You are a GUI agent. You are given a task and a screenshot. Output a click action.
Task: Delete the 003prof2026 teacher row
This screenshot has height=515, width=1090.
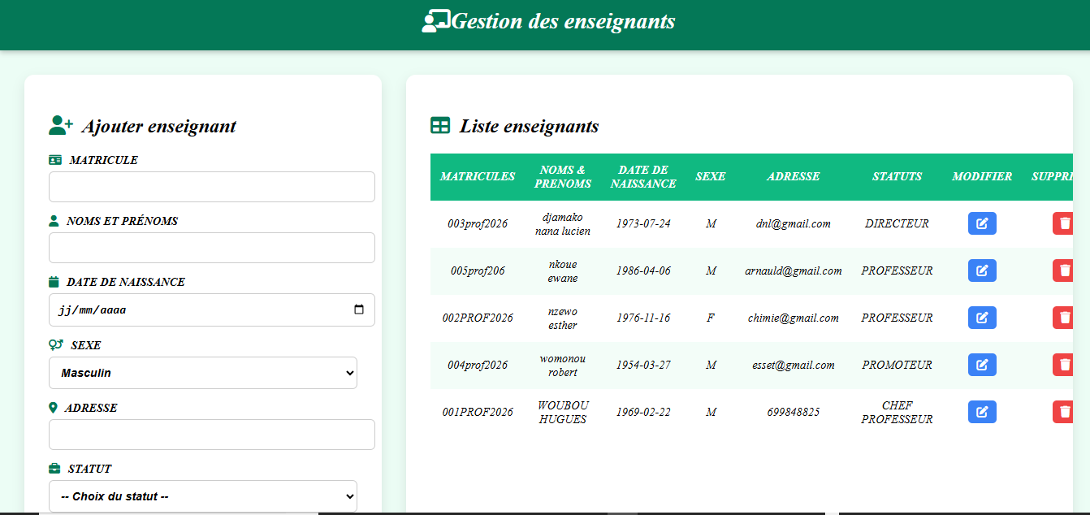[x=1063, y=223]
